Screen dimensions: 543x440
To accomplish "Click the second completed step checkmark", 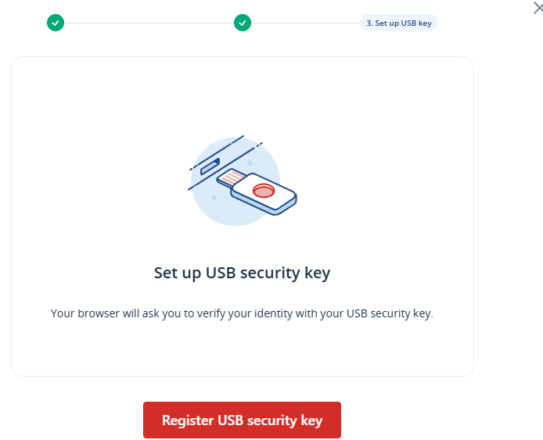I will coord(243,23).
